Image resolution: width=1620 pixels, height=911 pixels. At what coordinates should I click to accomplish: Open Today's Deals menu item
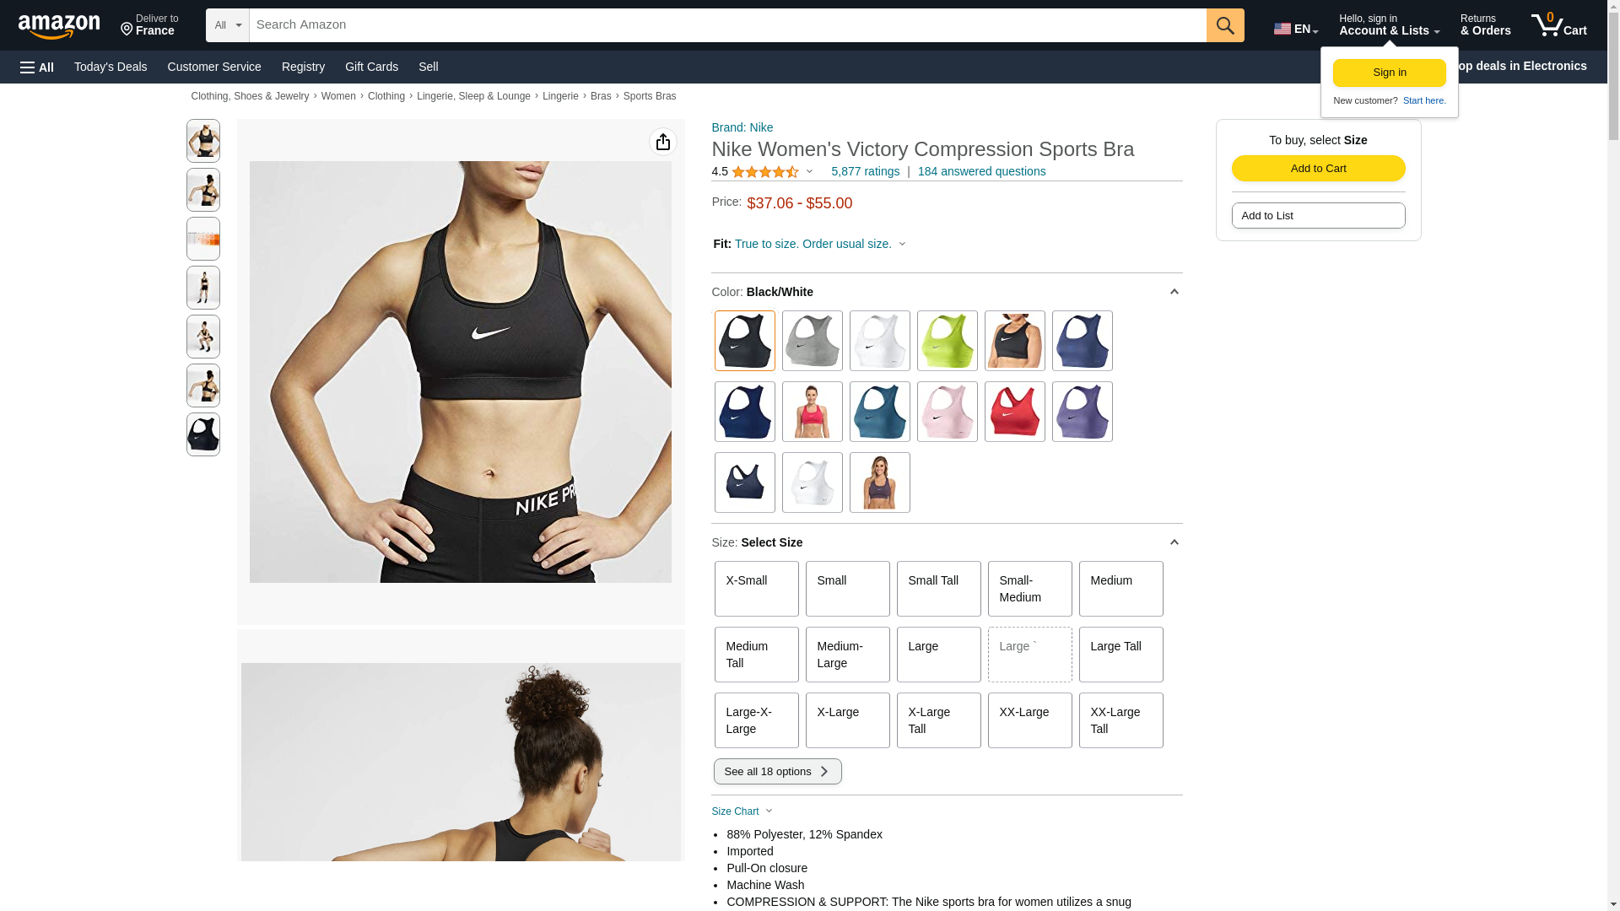(111, 67)
